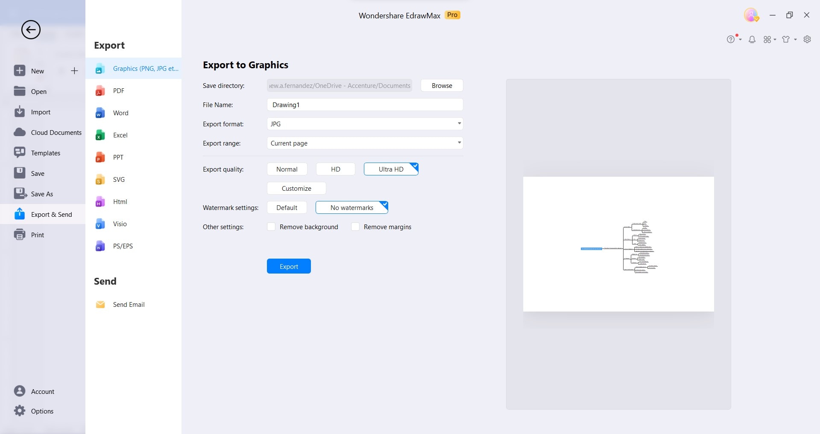Select No watermarks setting
This screenshot has width=820, height=434.
tap(352, 207)
